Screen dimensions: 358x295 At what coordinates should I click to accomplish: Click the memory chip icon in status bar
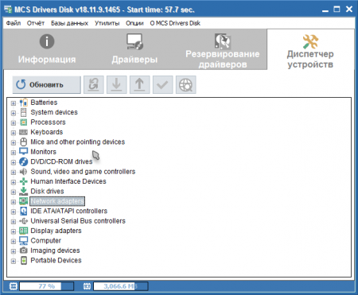(87, 286)
